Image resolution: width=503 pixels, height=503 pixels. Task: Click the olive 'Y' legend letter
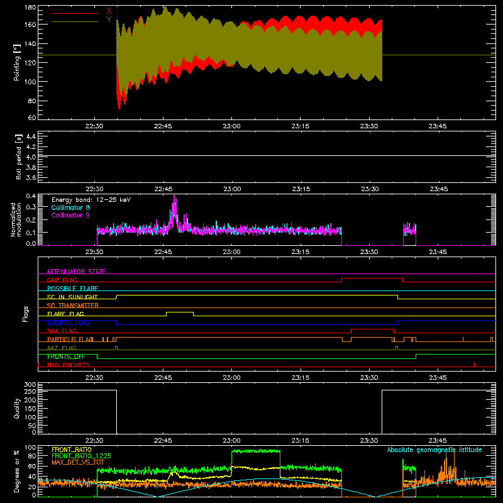coord(109,19)
